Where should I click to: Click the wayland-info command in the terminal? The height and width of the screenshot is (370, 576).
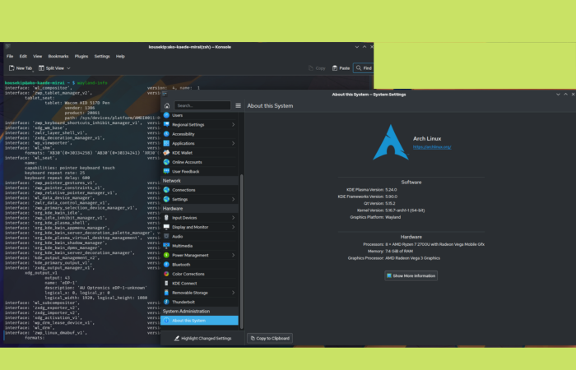(x=92, y=83)
